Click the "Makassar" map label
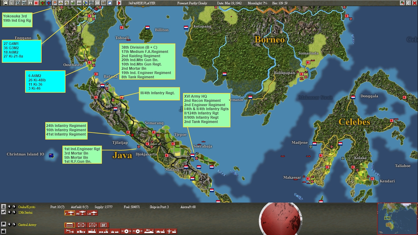 pos(292,177)
